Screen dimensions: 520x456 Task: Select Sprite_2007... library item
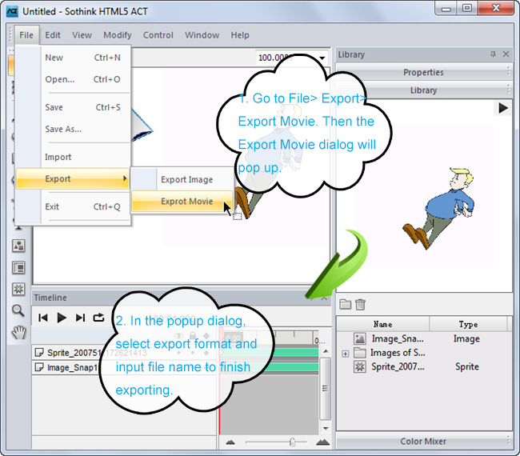[398, 366]
